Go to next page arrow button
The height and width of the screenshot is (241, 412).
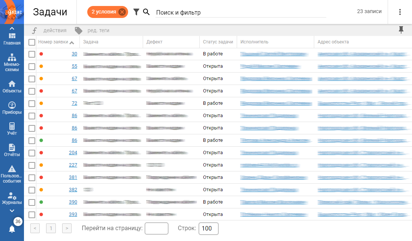point(67,228)
